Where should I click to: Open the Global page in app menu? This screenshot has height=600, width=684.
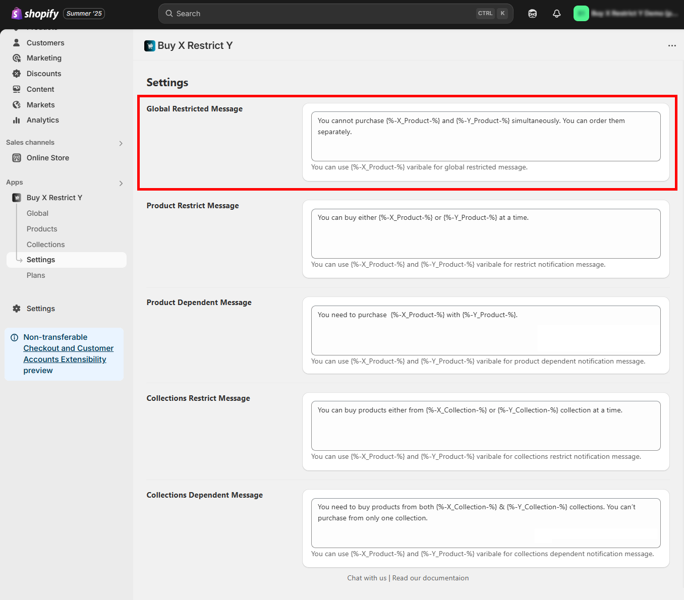coord(37,213)
